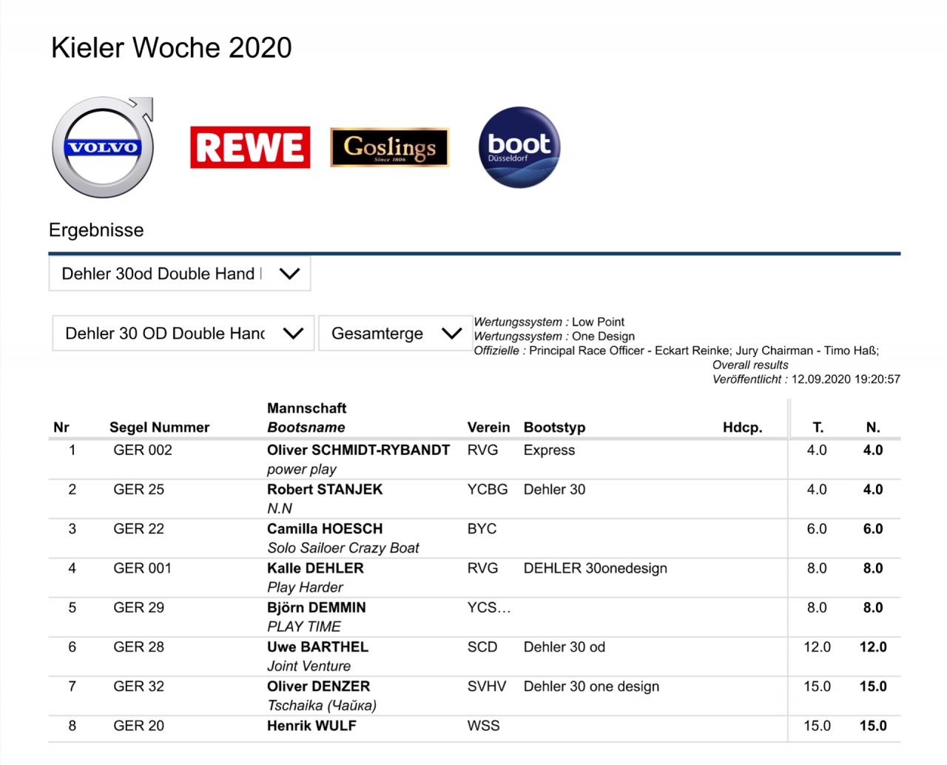Screen dimensions: 947x765
Task: Click Uwe BARTHEL team name
Action: click(317, 647)
